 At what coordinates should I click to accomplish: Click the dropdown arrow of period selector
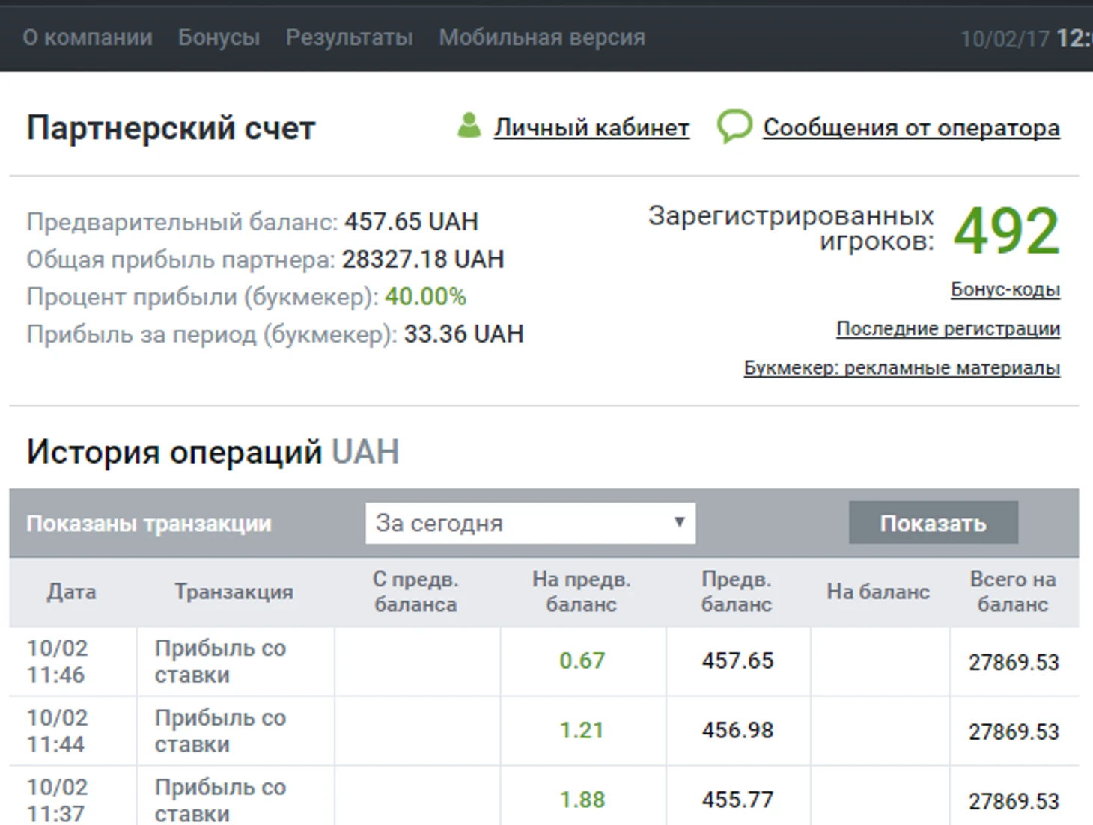(679, 522)
